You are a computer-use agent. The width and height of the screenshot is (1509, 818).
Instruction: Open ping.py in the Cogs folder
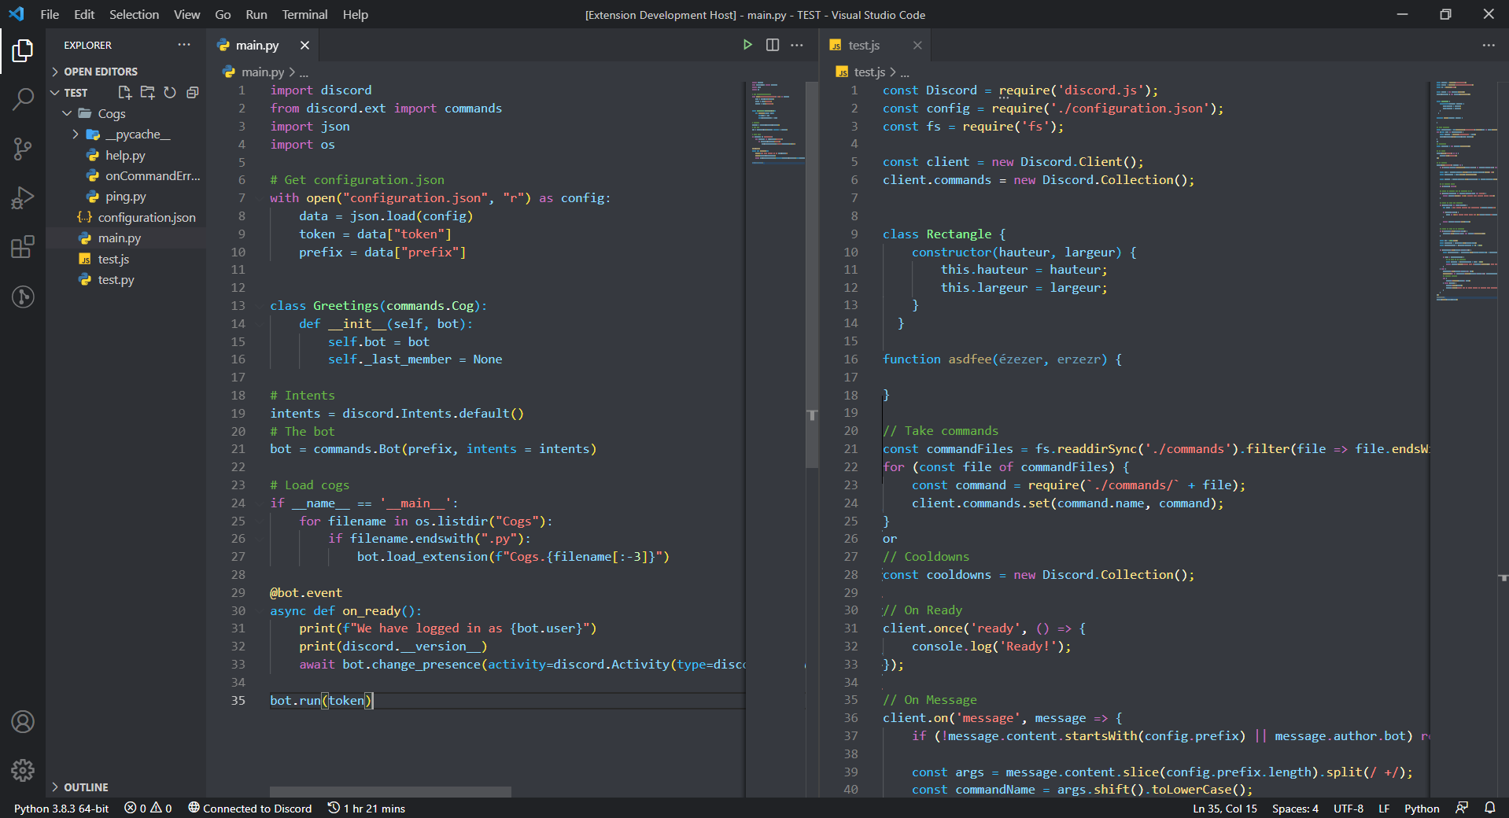pos(126,197)
